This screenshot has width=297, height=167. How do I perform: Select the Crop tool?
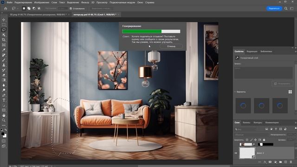4,40
